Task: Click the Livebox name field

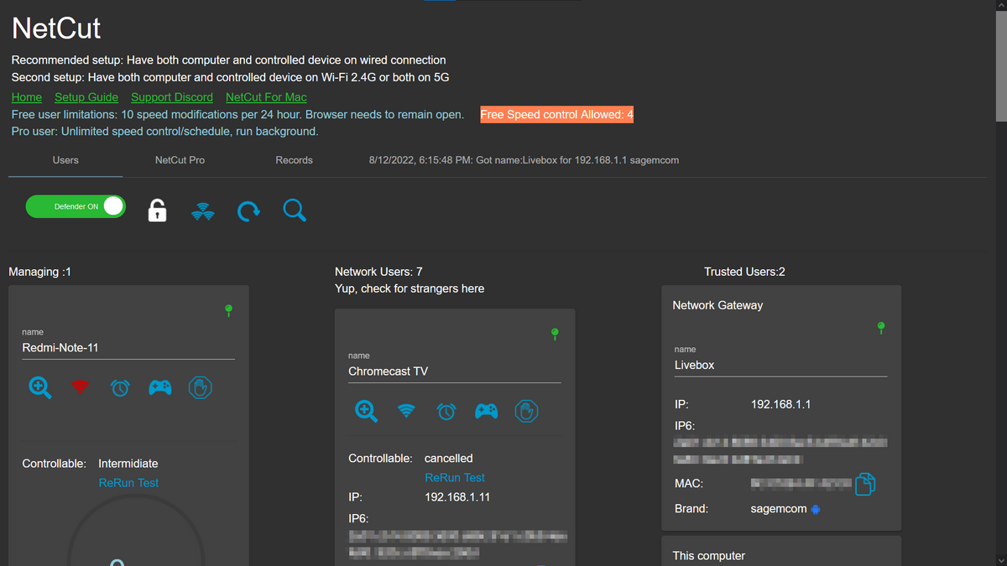Action: (x=780, y=366)
